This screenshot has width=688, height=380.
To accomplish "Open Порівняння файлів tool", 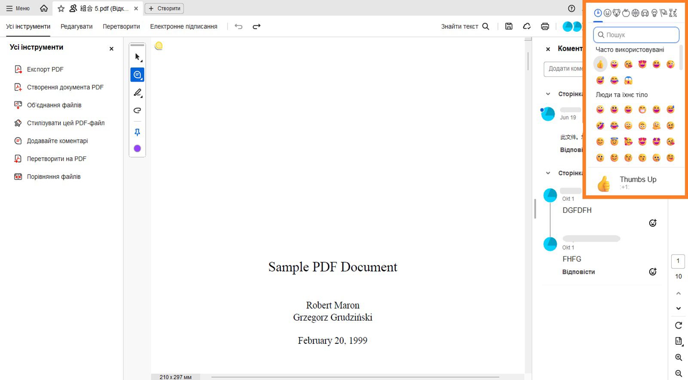I will tap(47, 177).
